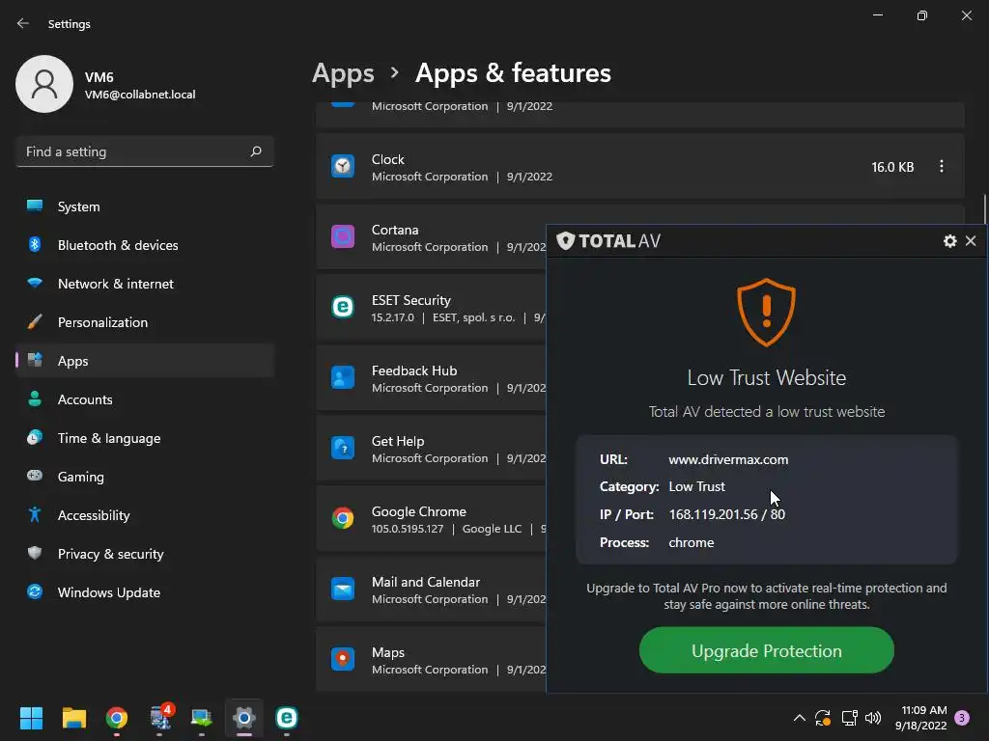Open Accounts settings
The image size is (989, 741).
[145, 399]
